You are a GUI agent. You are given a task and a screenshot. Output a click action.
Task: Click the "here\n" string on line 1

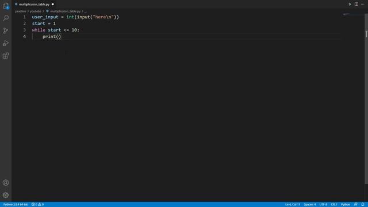point(103,17)
